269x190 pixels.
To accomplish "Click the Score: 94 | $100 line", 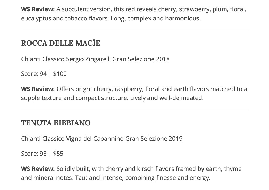I will 44,74.
